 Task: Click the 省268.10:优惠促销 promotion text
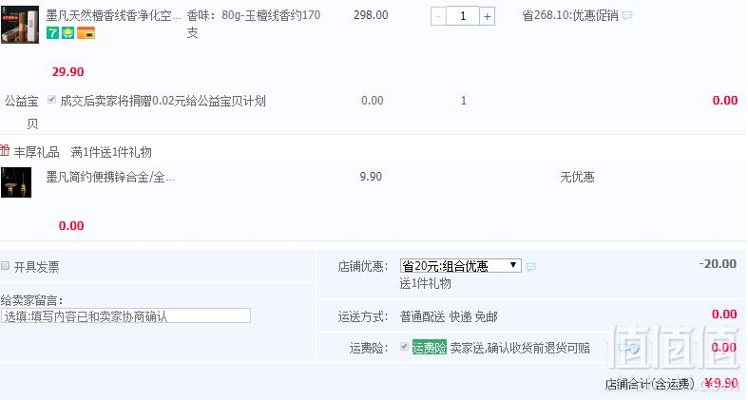click(570, 16)
